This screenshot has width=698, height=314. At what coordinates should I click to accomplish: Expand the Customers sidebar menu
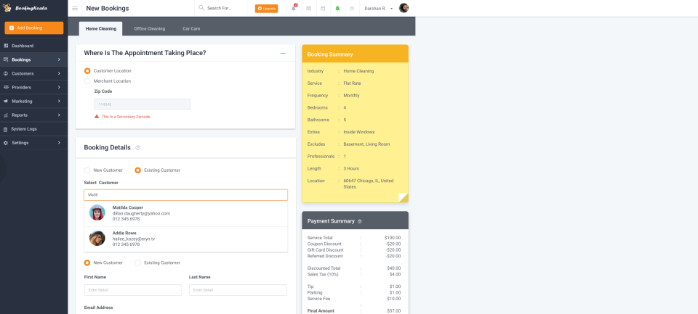pos(33,73)
